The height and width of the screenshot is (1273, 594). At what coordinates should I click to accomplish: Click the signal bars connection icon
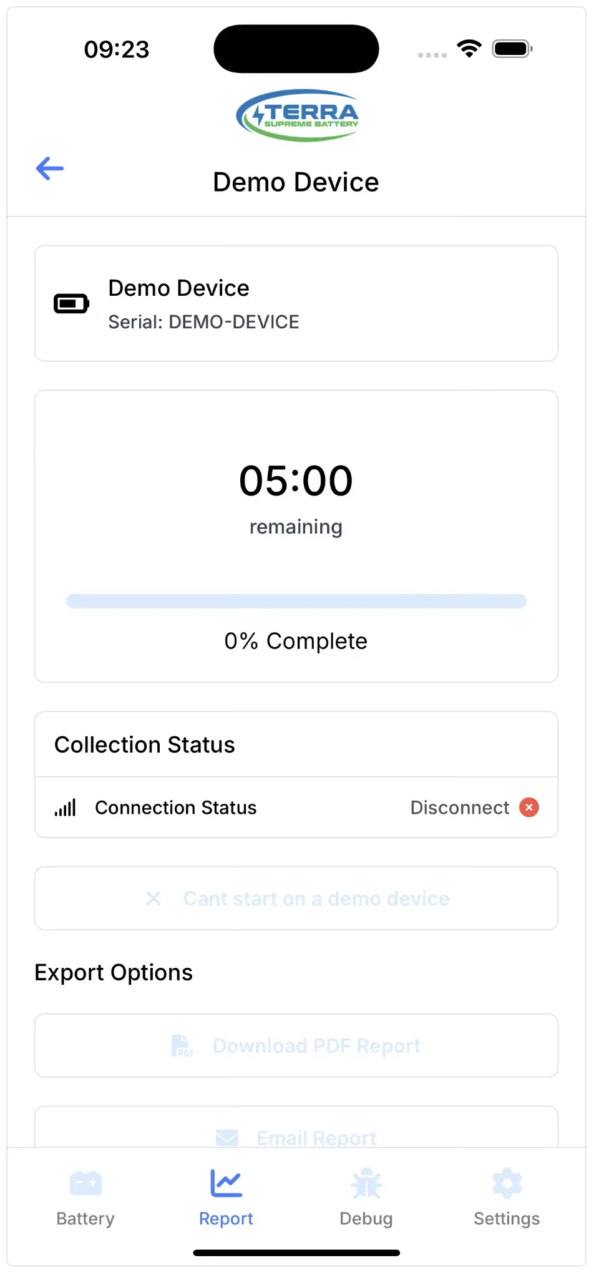(66, 807)
